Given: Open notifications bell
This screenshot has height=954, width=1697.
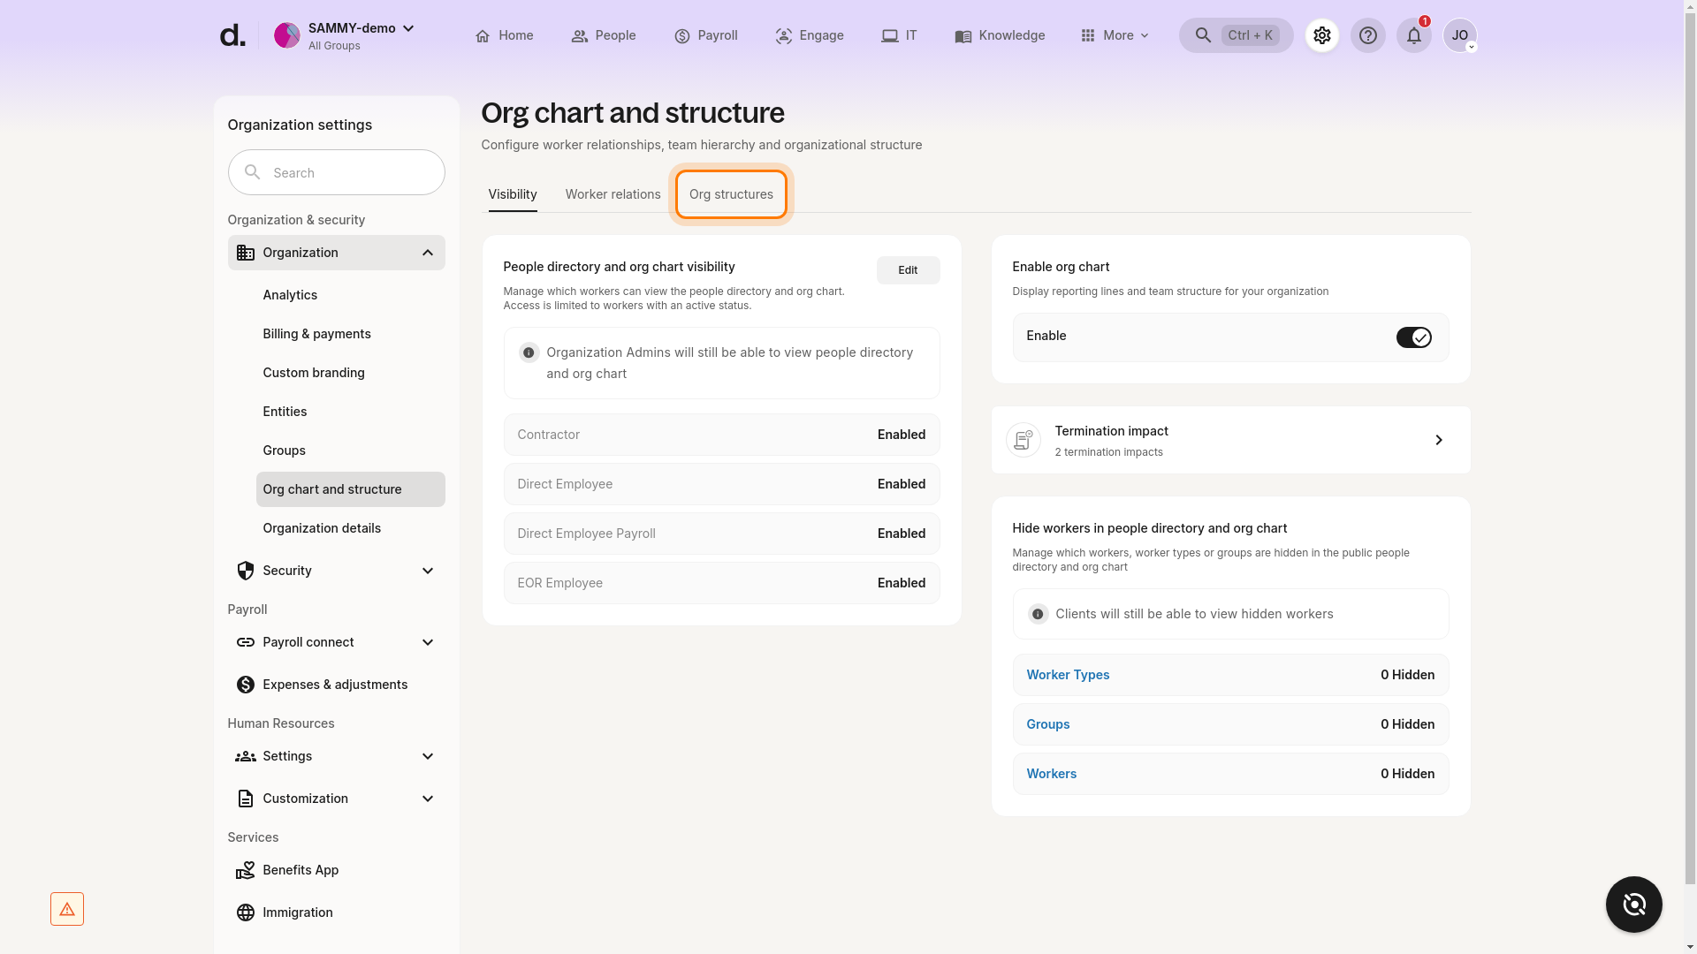Looking at the screenshot, I should 1414,35.
